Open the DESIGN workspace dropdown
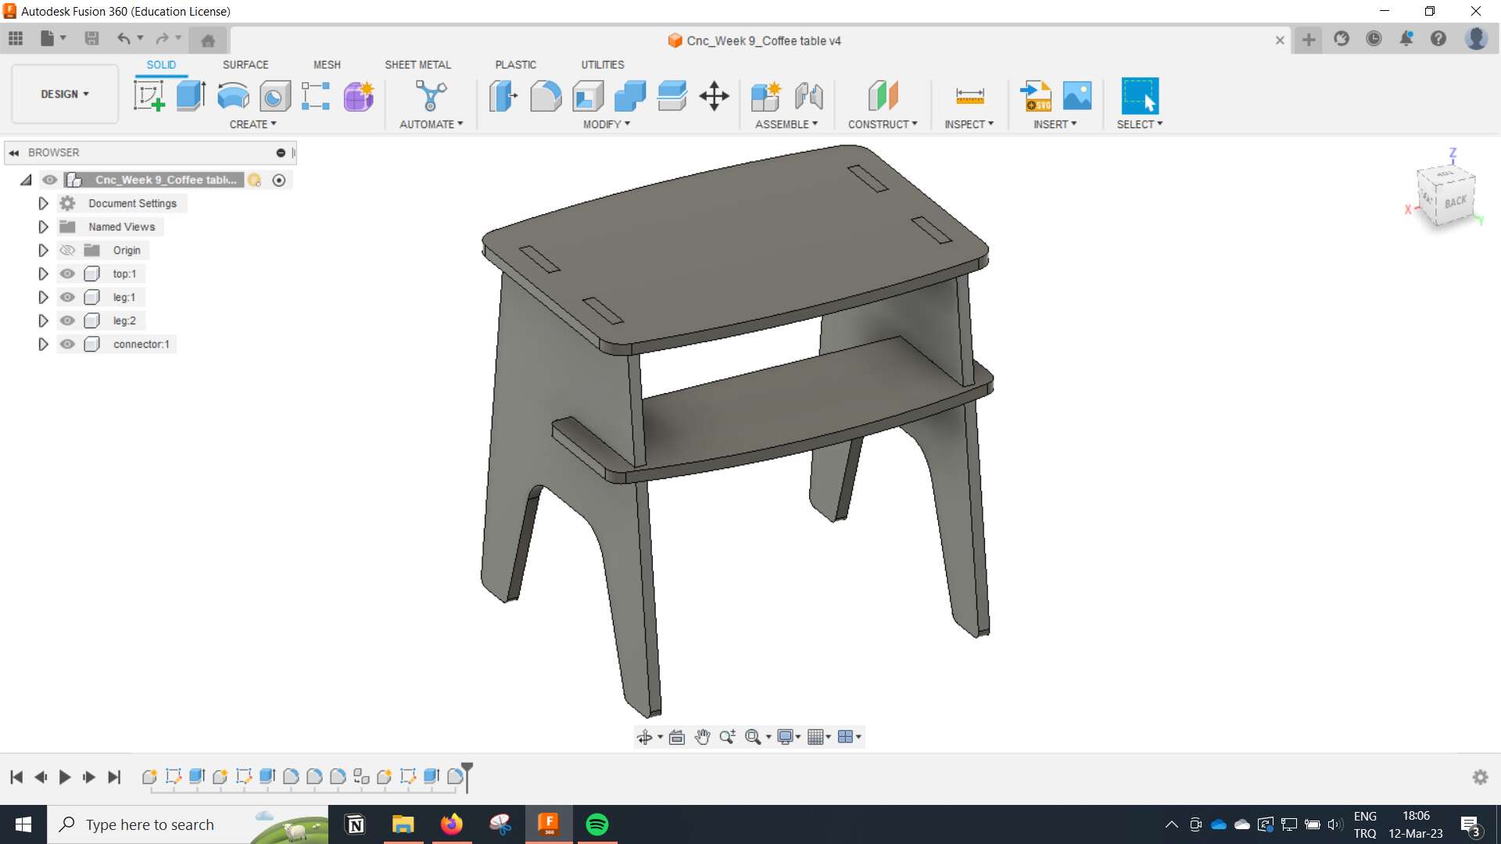Screen dimensions: 1501x844 point(65,94)
